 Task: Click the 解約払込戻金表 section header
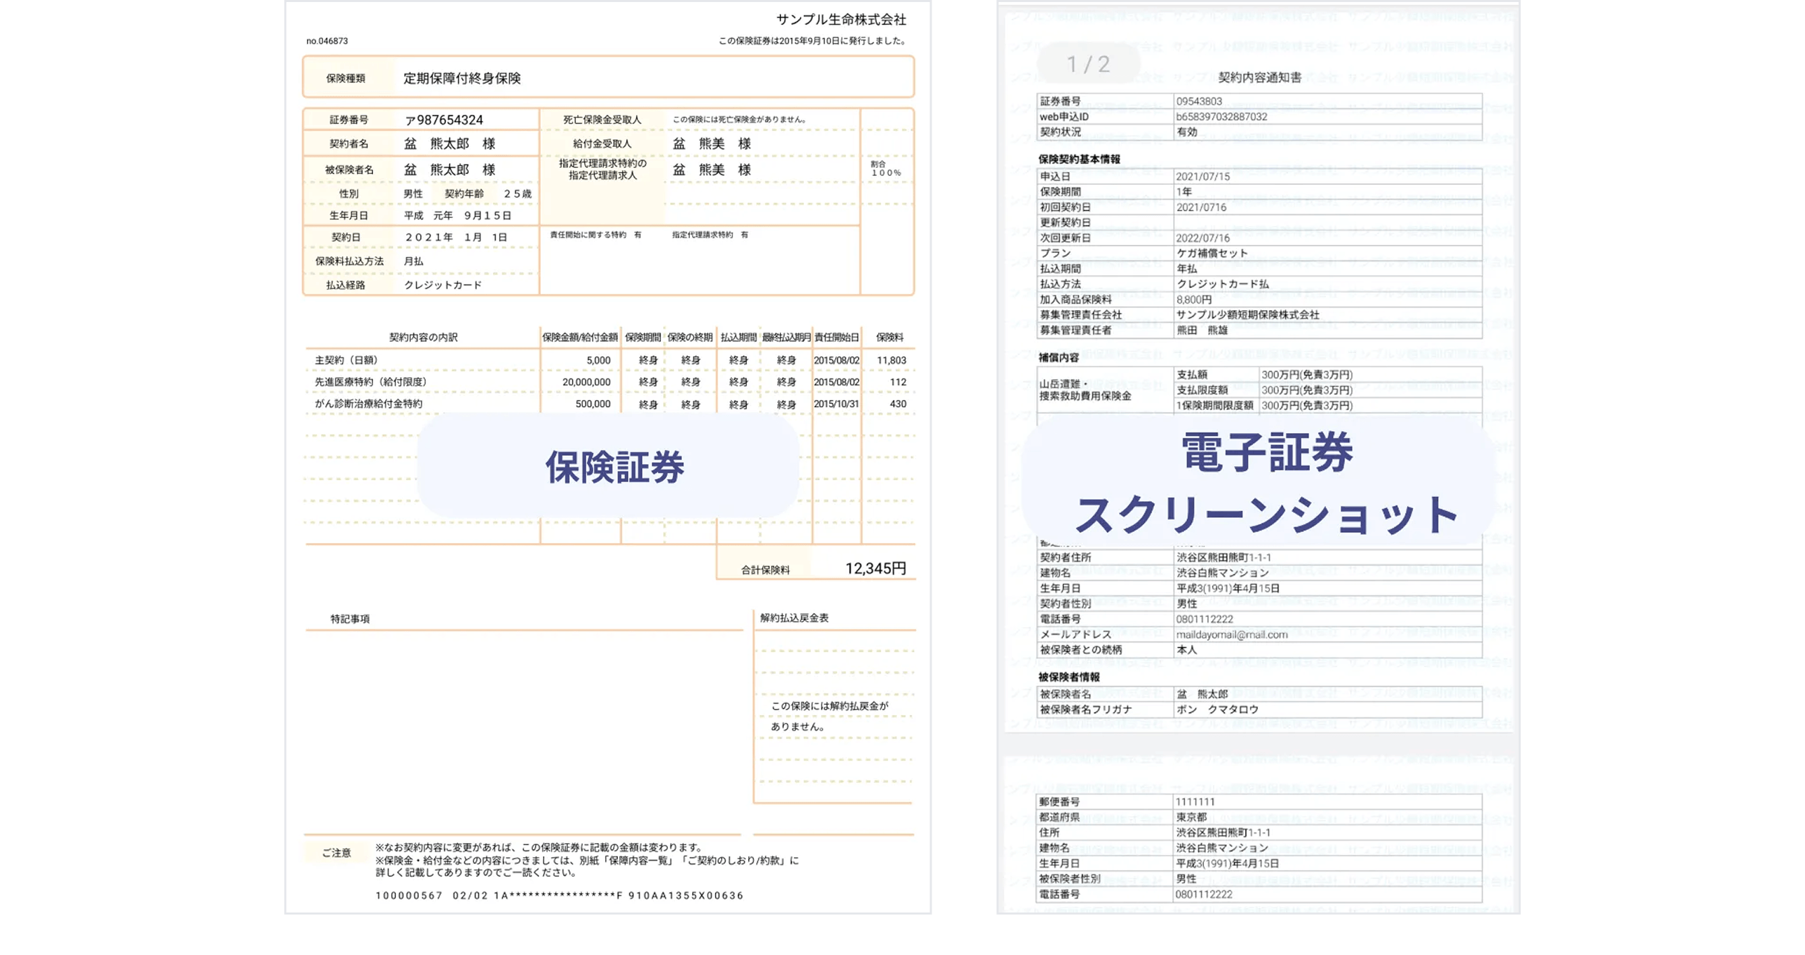794,617
